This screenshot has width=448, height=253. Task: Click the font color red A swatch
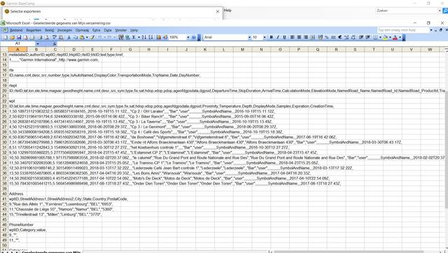(x=395, y=37)
